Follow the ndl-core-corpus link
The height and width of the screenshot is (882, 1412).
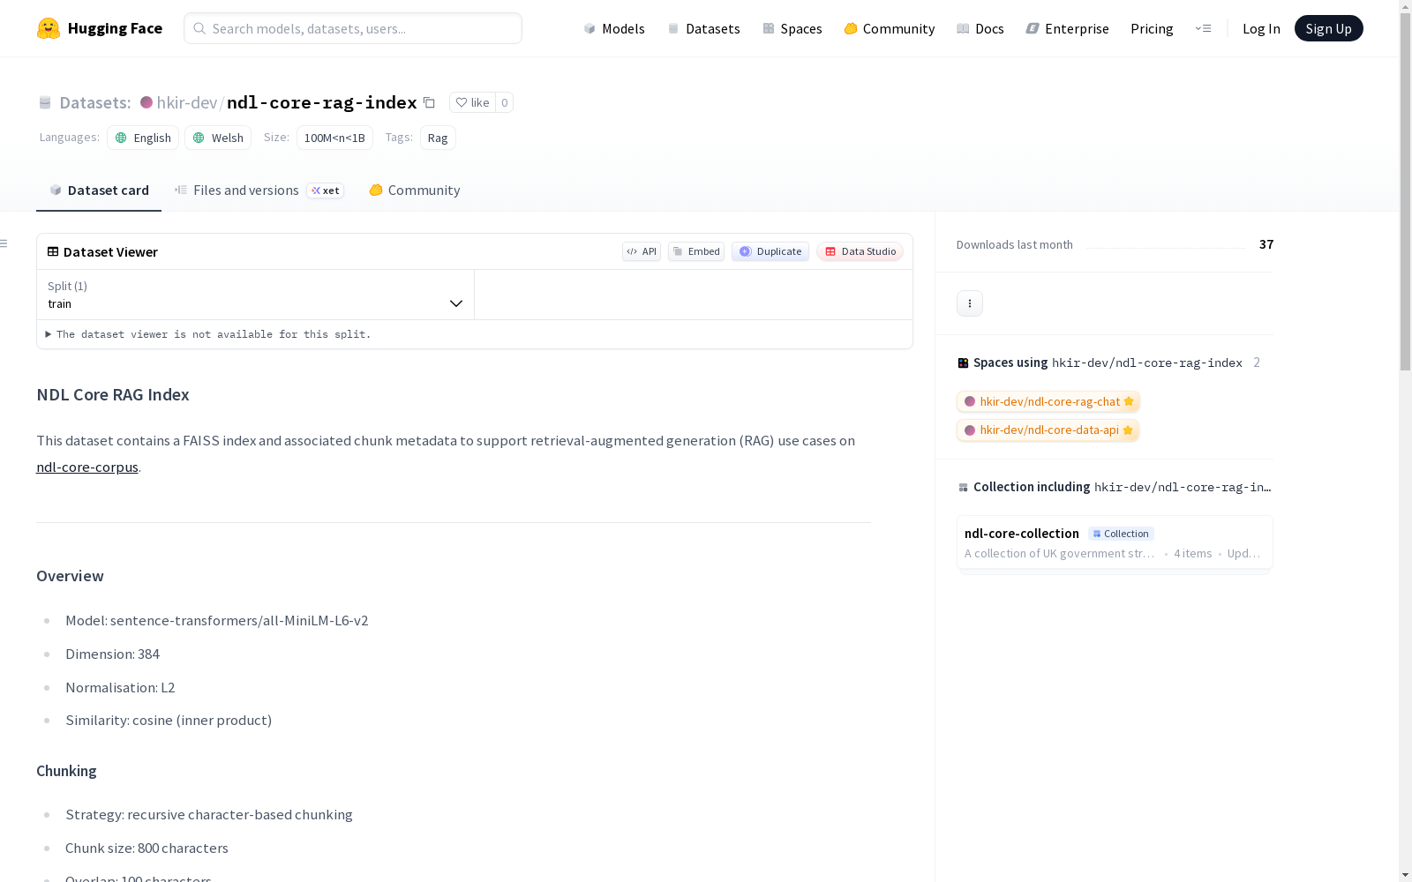[87, 467]
